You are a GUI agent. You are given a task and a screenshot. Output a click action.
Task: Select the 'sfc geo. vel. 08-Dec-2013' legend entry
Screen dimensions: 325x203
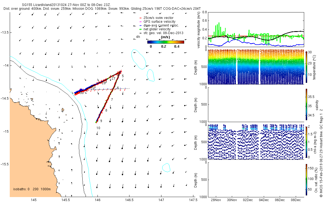(x=161, y=33)
